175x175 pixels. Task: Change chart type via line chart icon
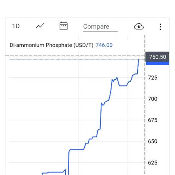point(40,26)
